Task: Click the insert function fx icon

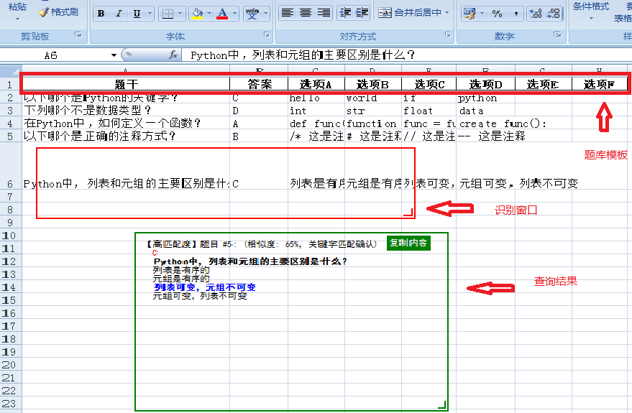Action: (173, 55)
